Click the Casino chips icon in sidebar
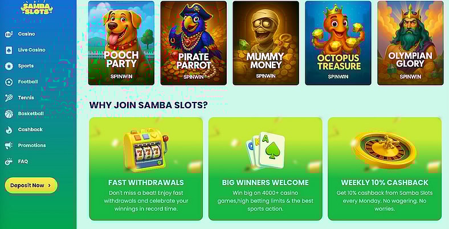Viewport: 449px width, 229px height. pyautogui.click(x=9, y=34)
